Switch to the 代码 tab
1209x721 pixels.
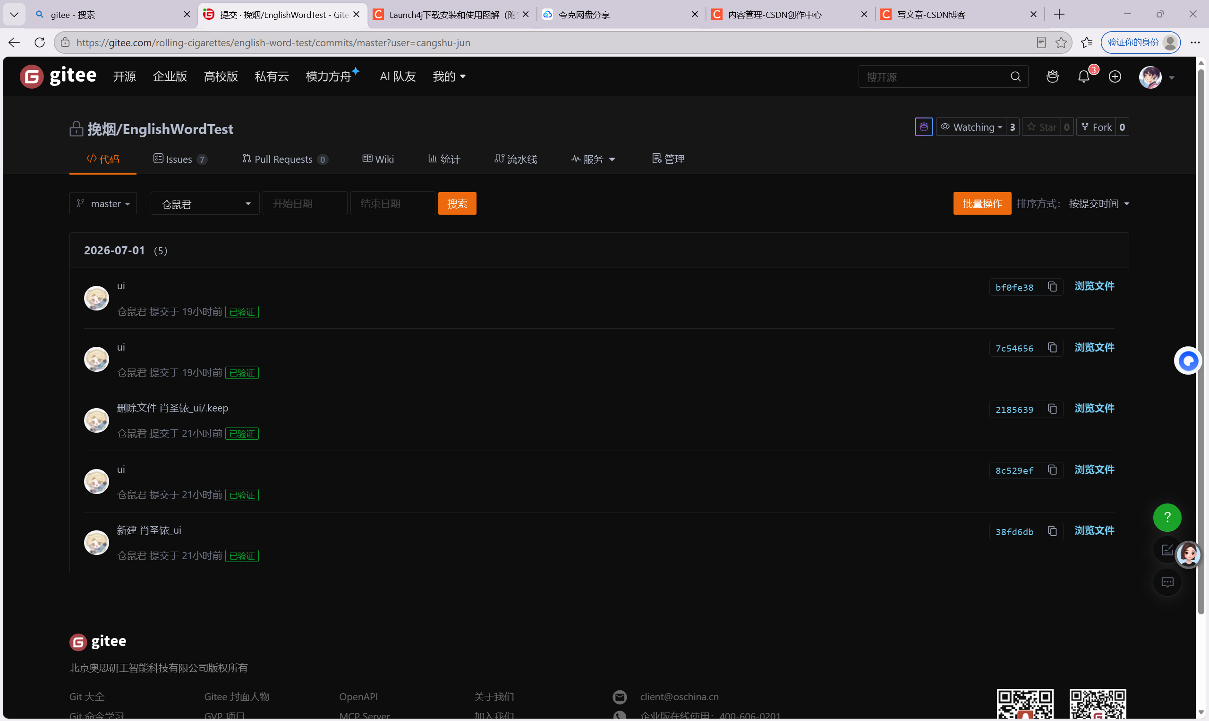point(102,159)
